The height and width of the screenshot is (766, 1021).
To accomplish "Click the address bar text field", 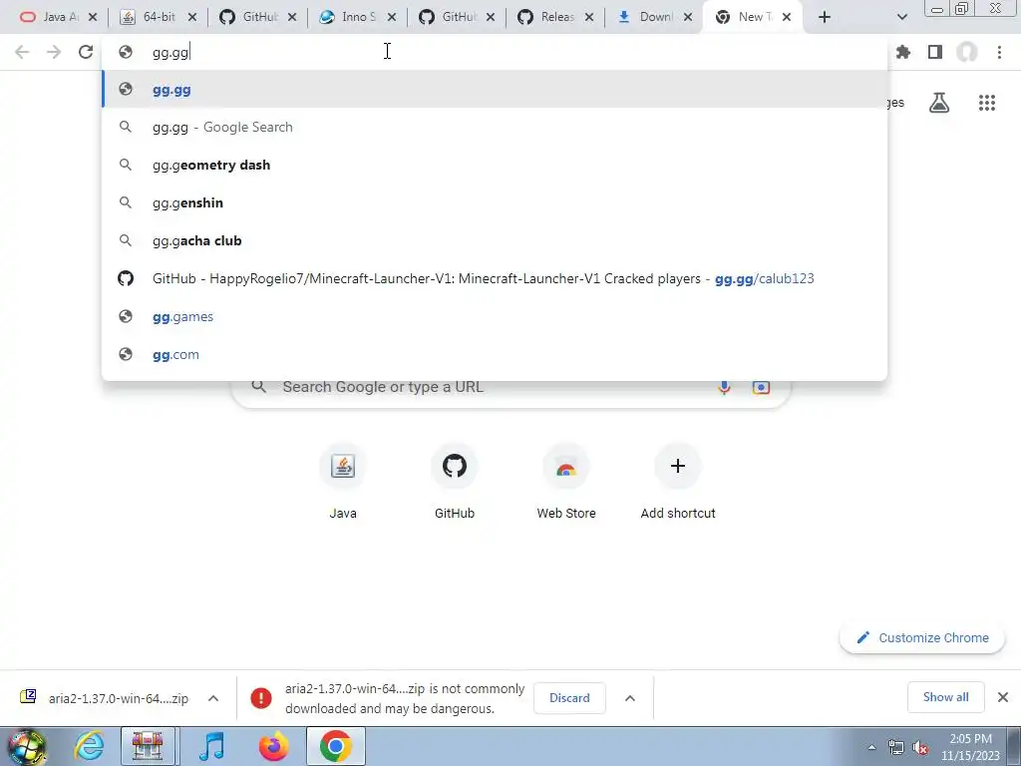I will tap(495, 52).
